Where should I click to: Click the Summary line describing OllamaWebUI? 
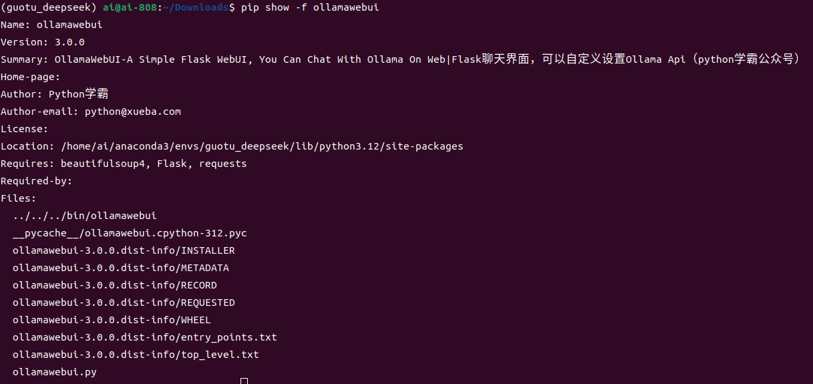400,59
